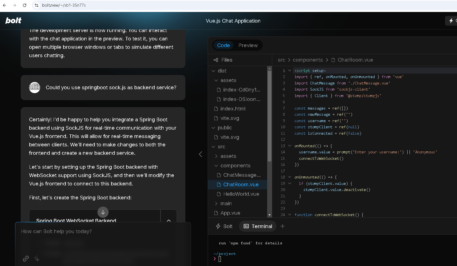This screenshot has height=266, width=457.
Task: Add a new terminal with plus icon
Action: click(x=283, y=226)
